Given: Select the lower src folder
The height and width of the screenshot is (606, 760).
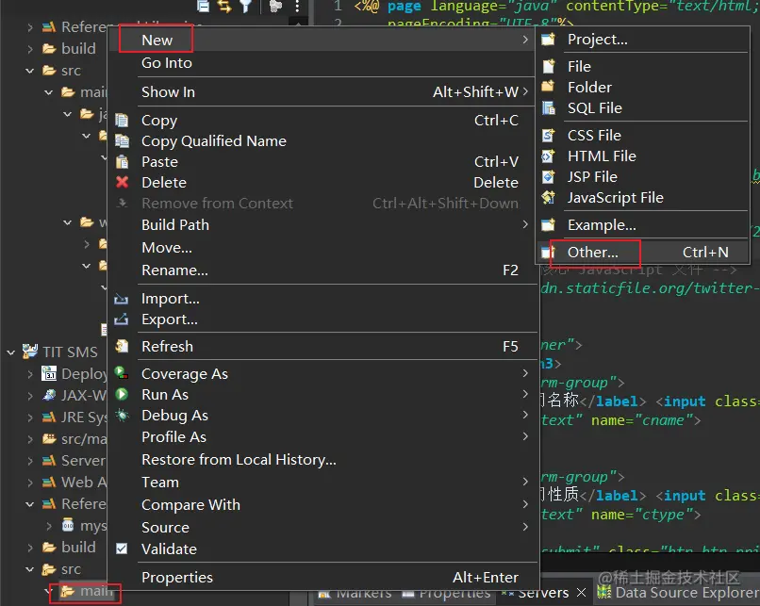Looking at the screenshot, I should click(x=71, y=569).
